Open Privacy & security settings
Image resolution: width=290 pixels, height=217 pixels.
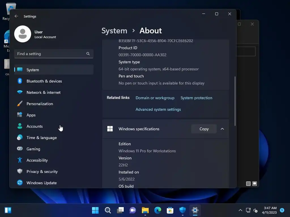54,172
